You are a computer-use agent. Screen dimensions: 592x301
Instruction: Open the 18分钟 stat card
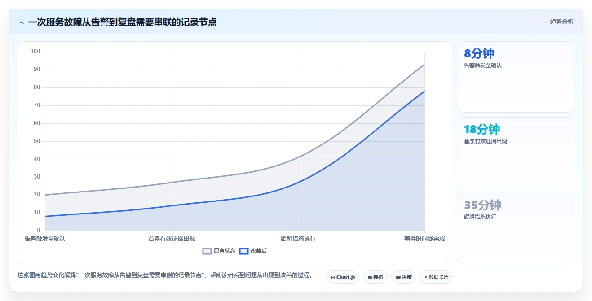point(516,153)
